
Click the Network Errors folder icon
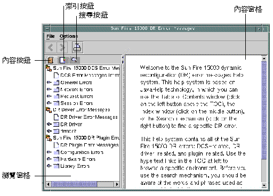57,89
